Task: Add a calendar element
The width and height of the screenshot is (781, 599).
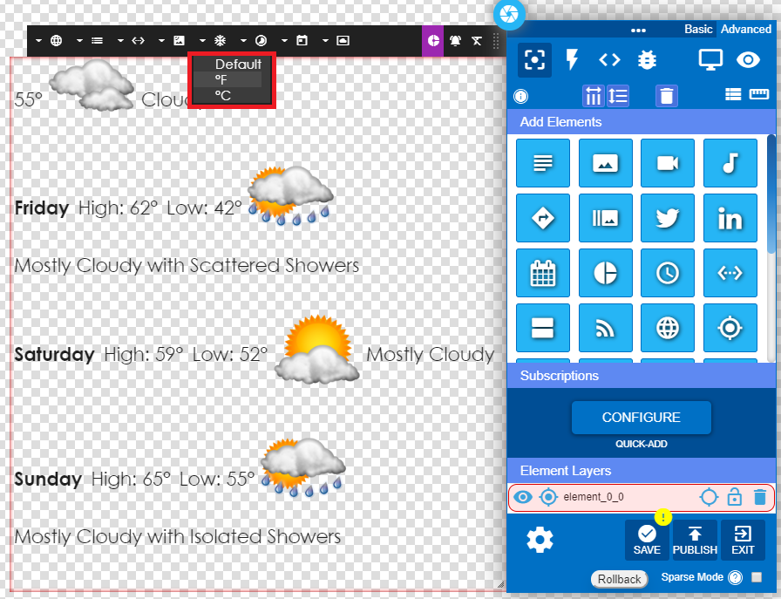Action: click(x=542, y=273)
